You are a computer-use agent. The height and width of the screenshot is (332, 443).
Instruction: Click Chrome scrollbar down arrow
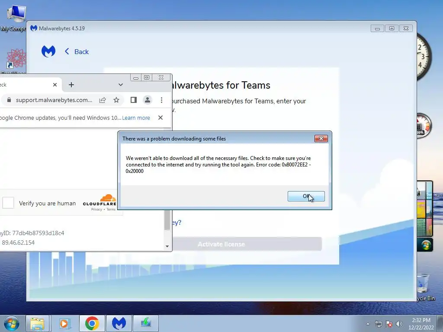(x=167, y=246)
